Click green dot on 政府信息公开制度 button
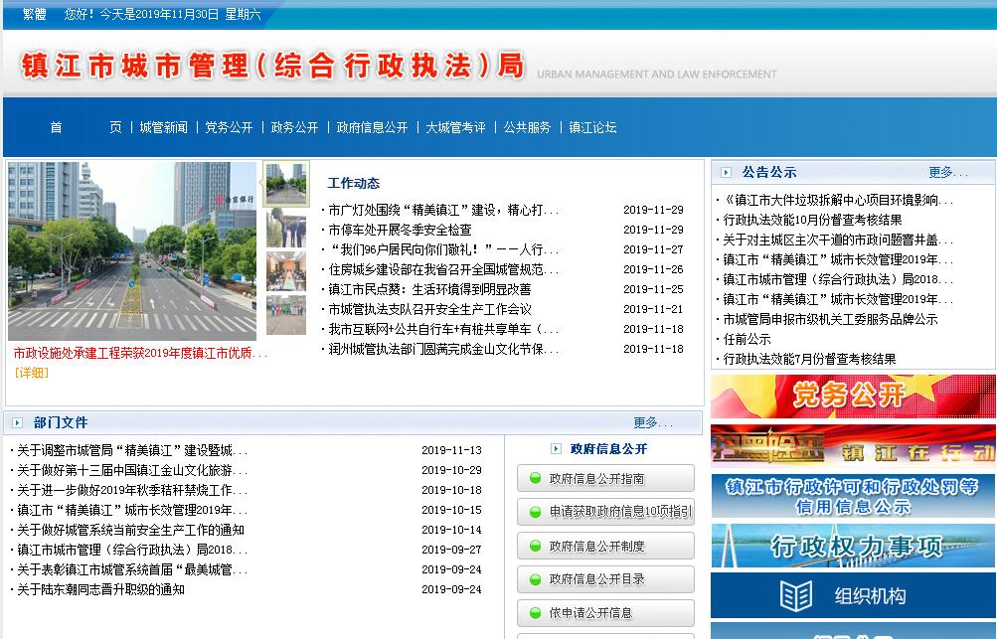Viewport: 997px width, 639px height. [535, 547]
